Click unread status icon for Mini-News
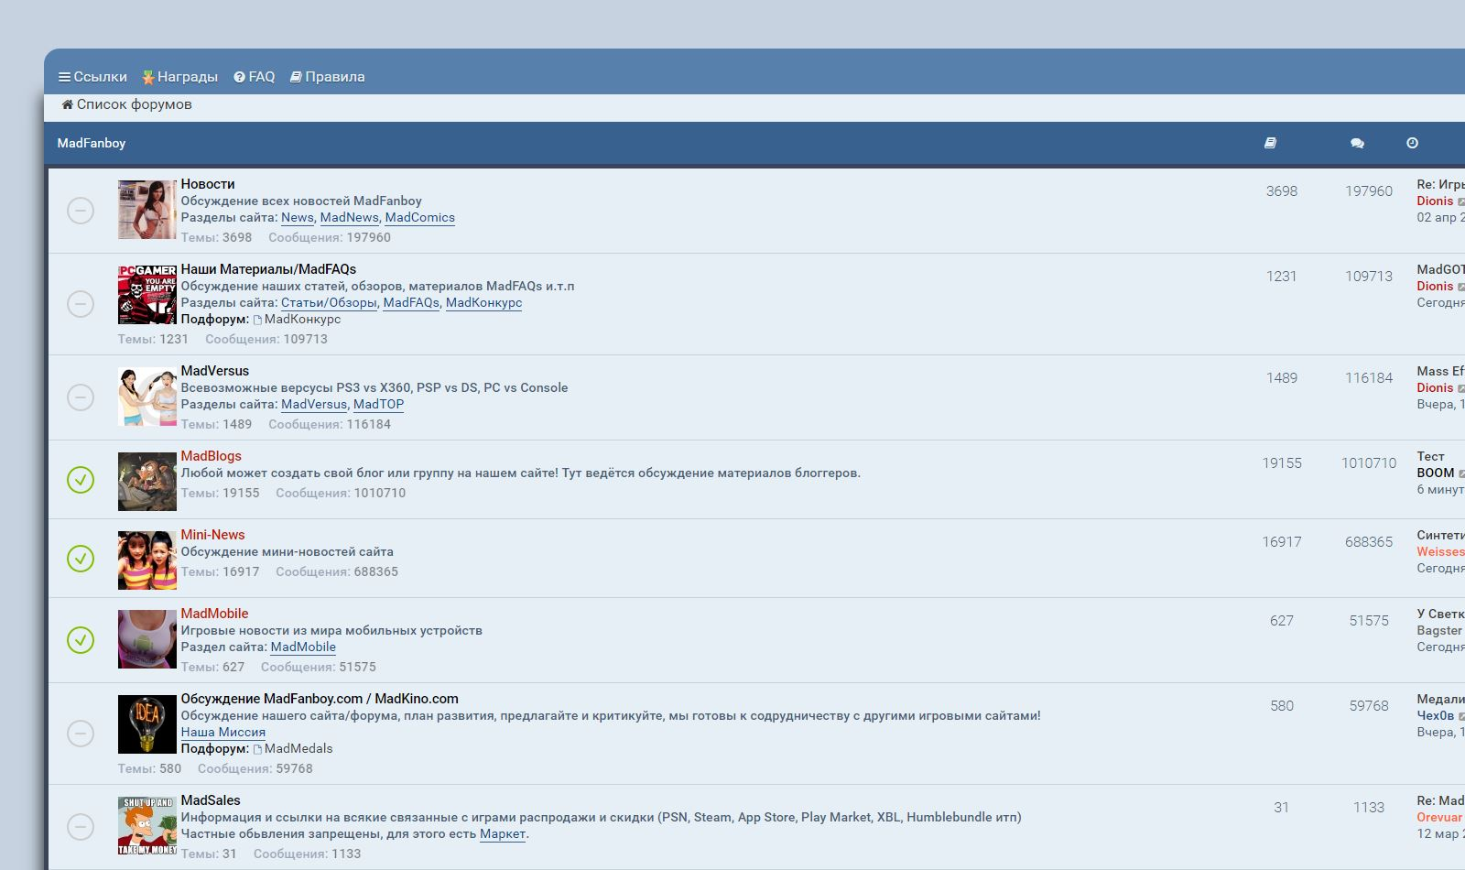Image resolution: width=1465 pixels, height=870 pixels. [81, 559]
